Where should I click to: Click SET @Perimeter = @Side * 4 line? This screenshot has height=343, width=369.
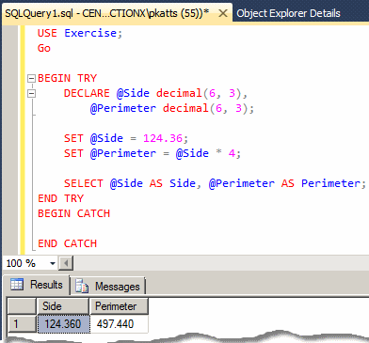(x=152, y=153)
